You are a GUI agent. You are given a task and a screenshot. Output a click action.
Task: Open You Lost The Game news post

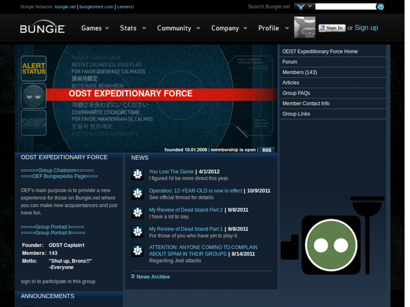(171, 171)
